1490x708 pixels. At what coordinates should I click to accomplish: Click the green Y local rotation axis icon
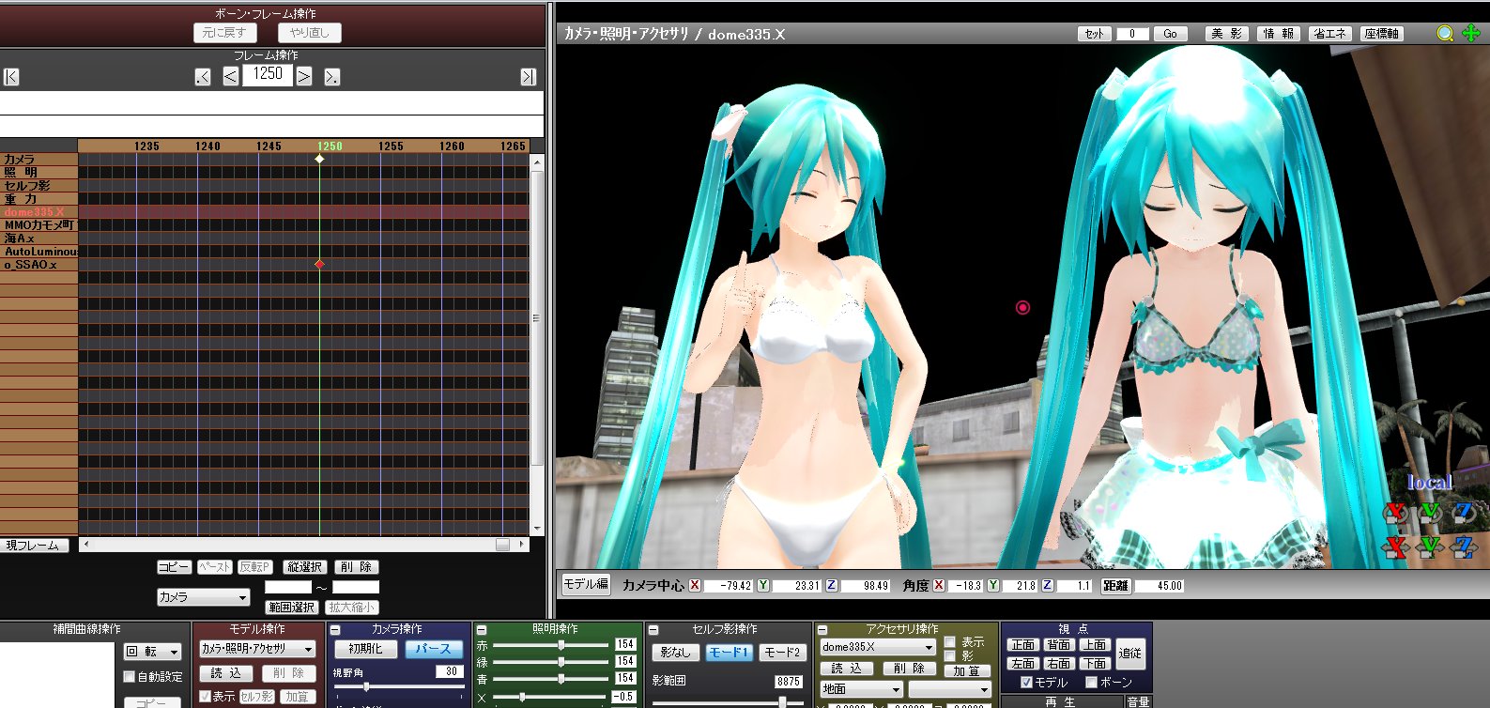[1430, 513]
